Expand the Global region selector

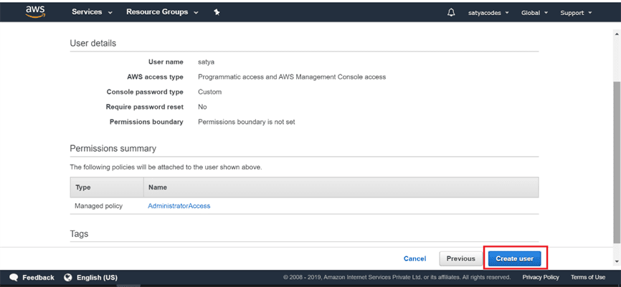coord(535,12)
